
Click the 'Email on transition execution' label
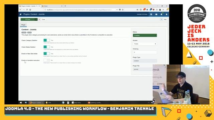point(30,60)
